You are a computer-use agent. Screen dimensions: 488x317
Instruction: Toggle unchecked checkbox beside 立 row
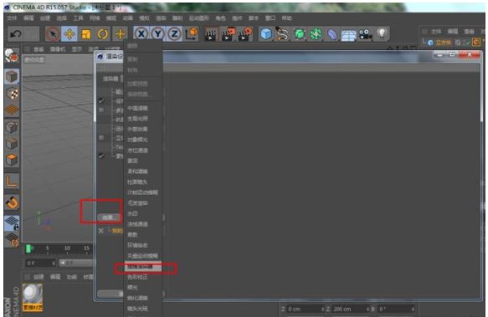click(101, 137)
